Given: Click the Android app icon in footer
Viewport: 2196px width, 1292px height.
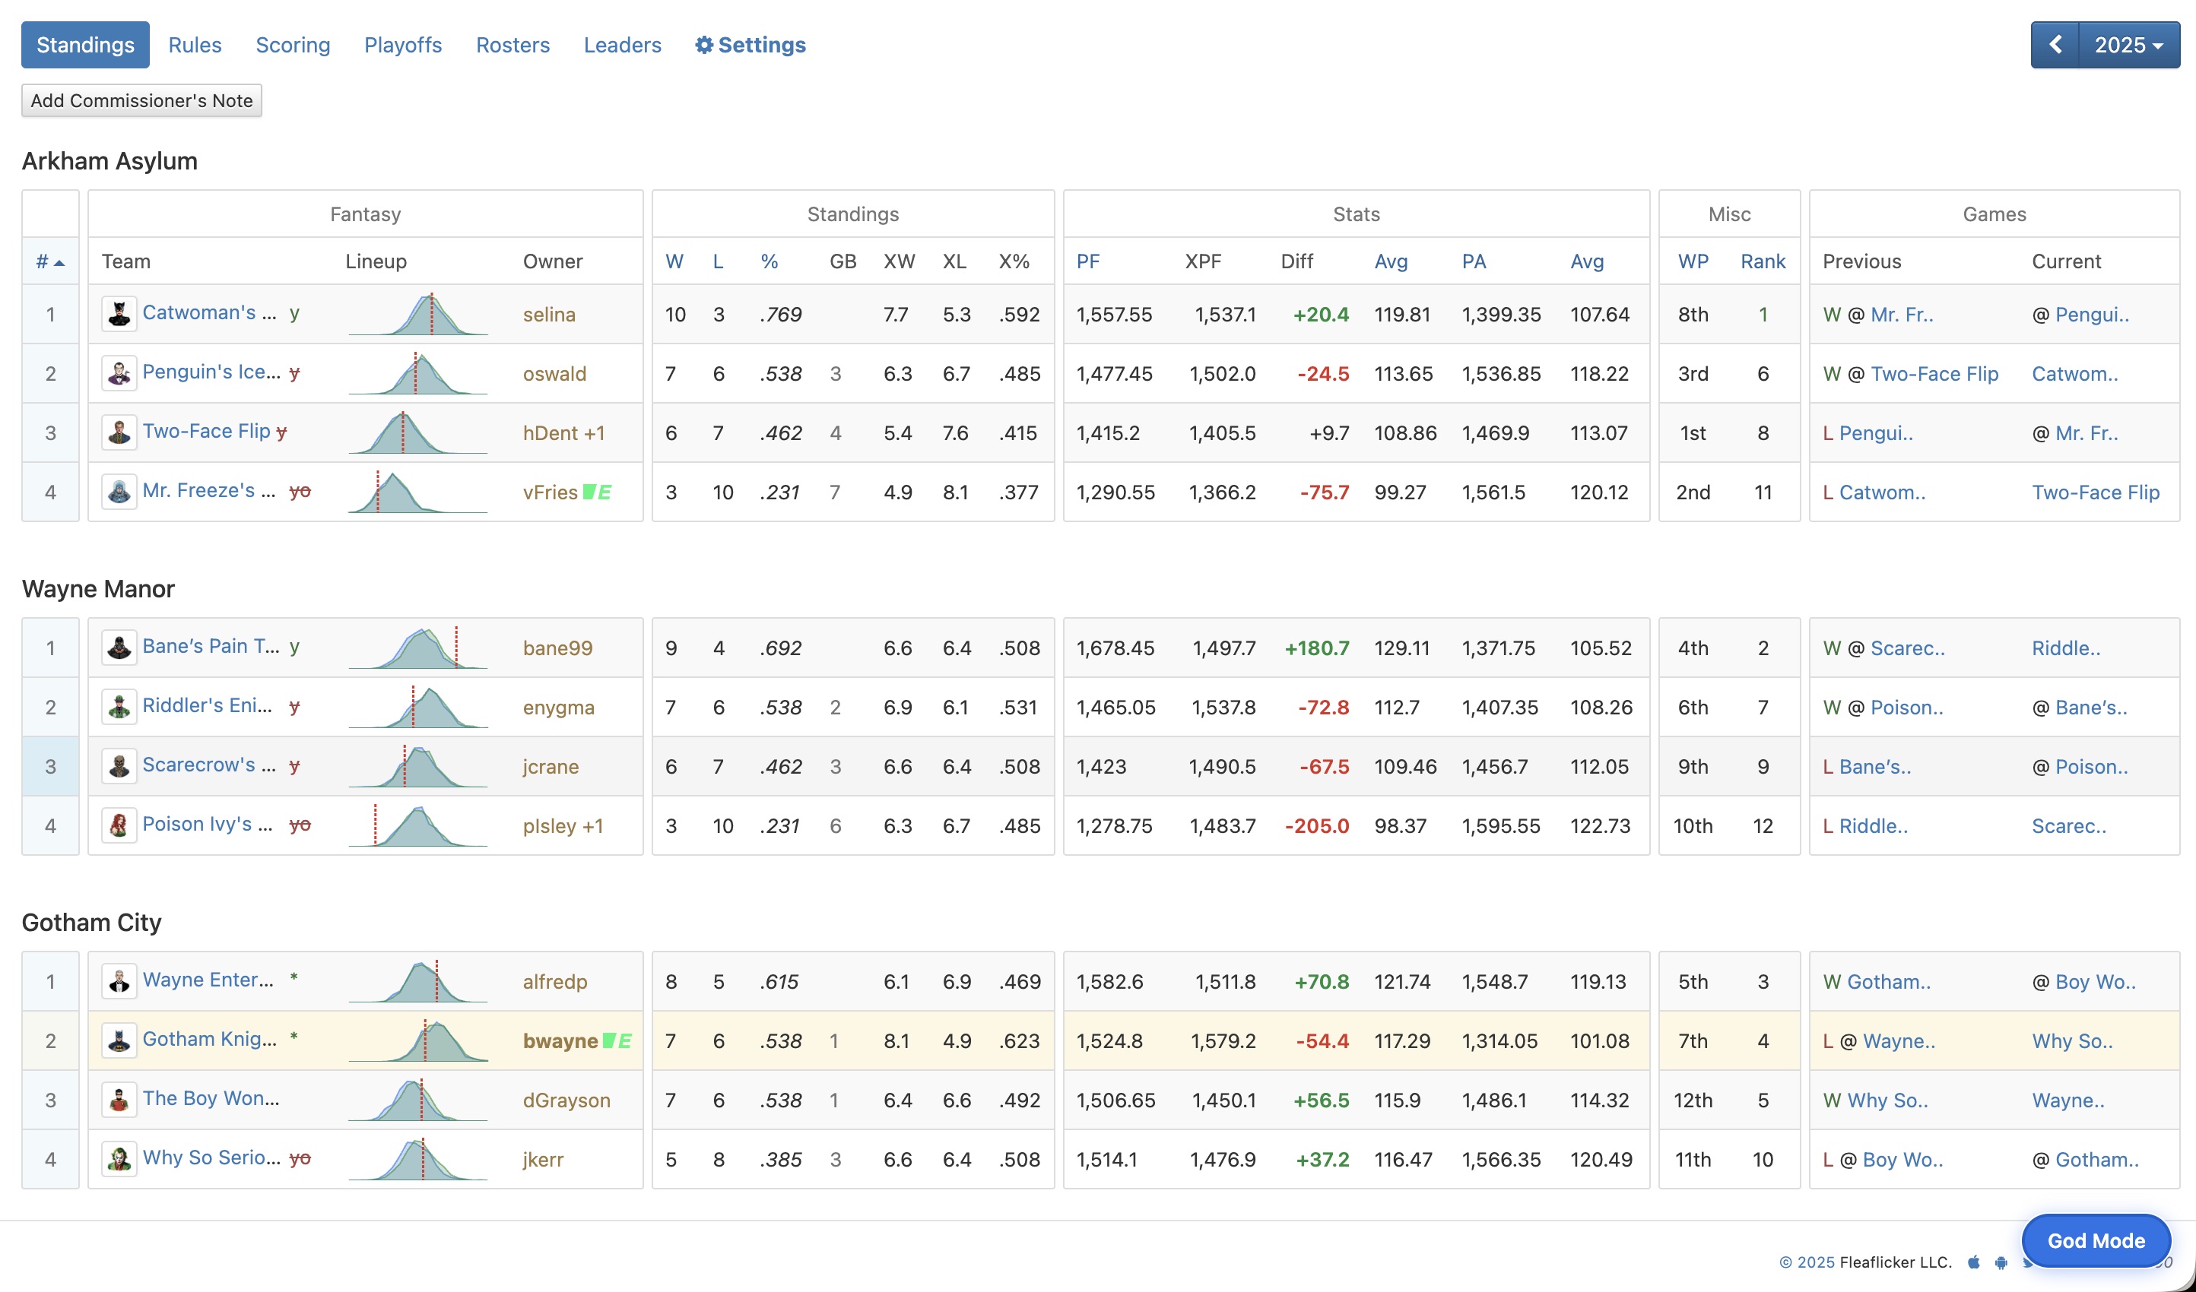Looking at the screenshot, I should coord(2001,1264).
